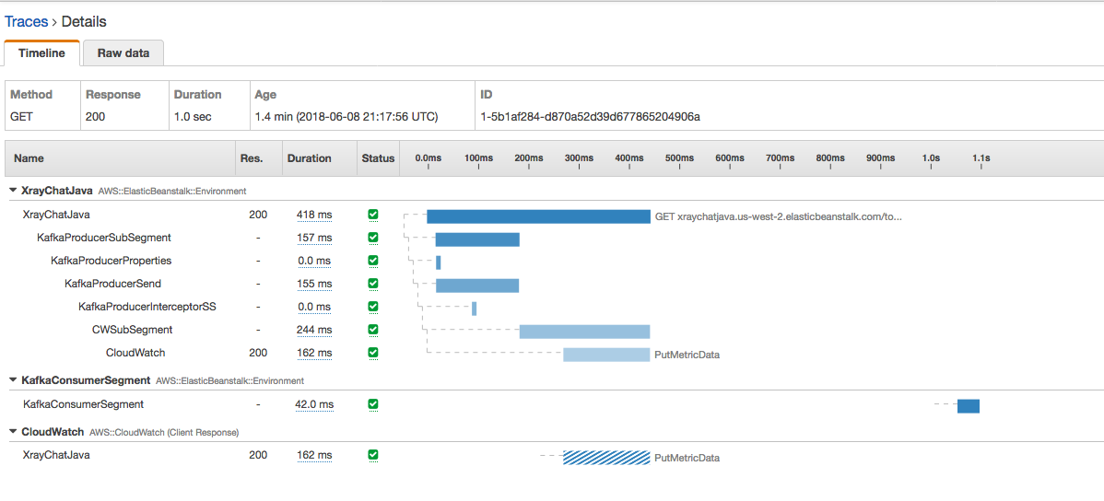Image resolution: width=1104 pixels, height=501 pixels.
Task: Select the KafkaProducerInterceptorSS timeline bar
Action: pos(474,309)
